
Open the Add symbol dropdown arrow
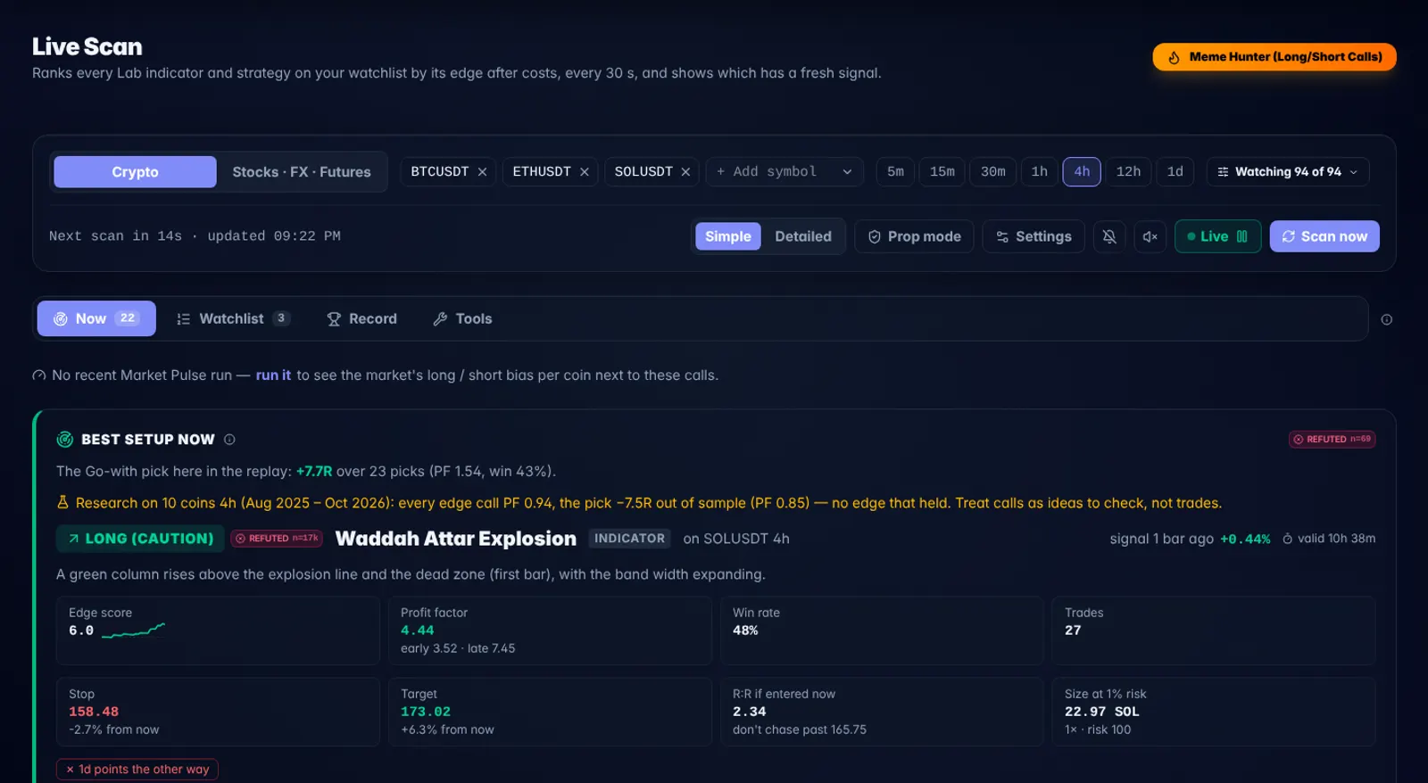[x=847, y=172]
